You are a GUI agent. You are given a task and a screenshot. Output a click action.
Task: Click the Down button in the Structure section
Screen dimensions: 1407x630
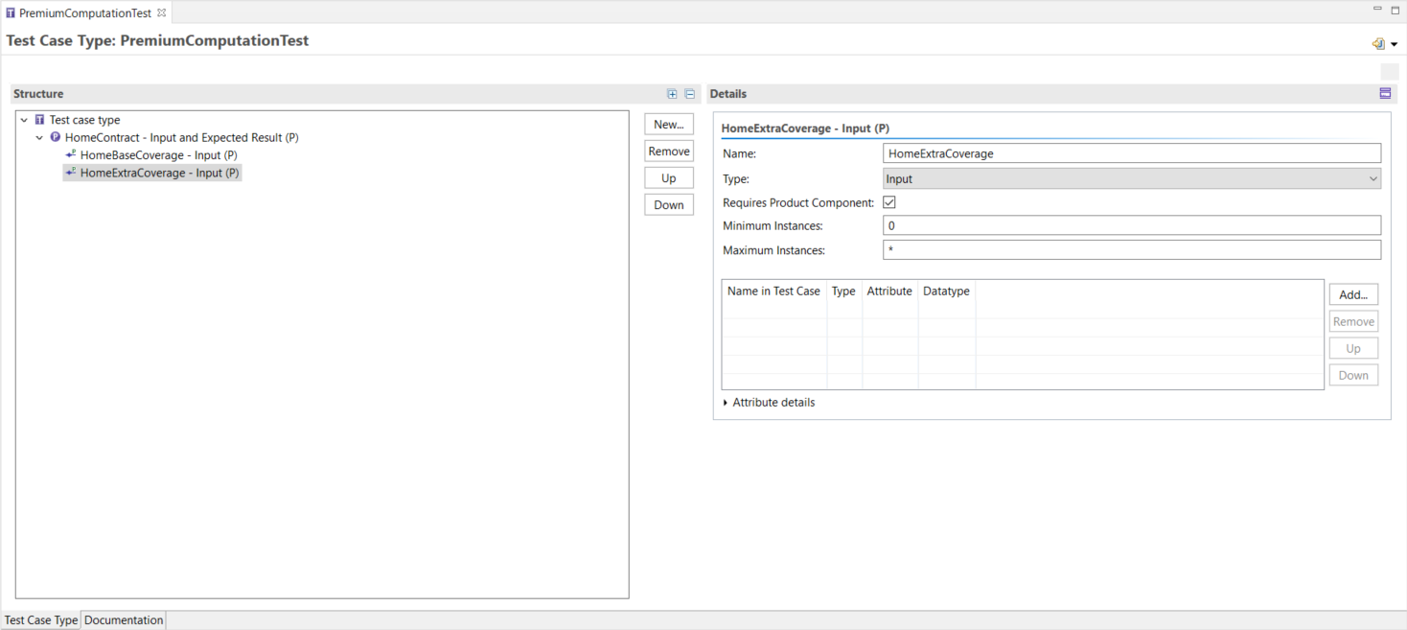click(668, 204)
